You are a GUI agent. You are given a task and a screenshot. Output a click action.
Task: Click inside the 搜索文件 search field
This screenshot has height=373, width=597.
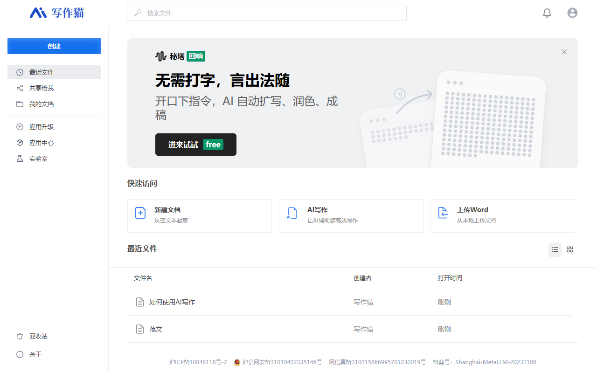coord(267,13)
